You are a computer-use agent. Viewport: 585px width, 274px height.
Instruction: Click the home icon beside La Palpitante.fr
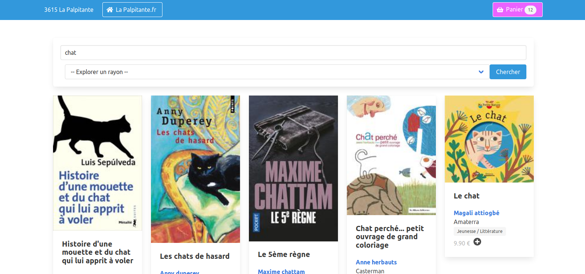tap(110, 10)
